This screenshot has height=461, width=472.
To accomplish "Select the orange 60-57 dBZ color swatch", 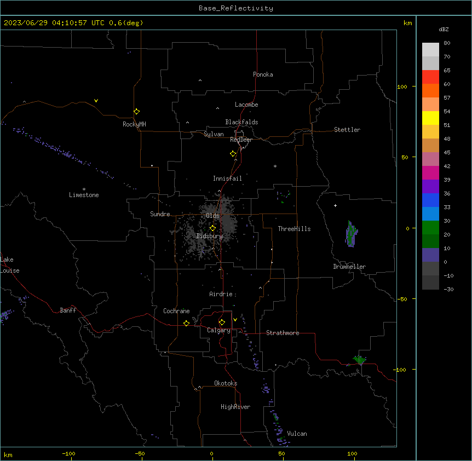I will click(x=430, y=90).
